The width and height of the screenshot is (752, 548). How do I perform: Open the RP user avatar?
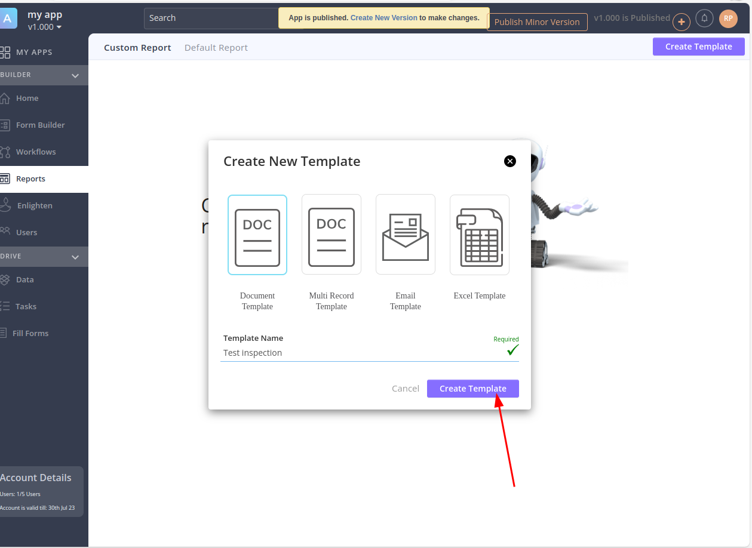pyautogui.click(x=728, y=19)
